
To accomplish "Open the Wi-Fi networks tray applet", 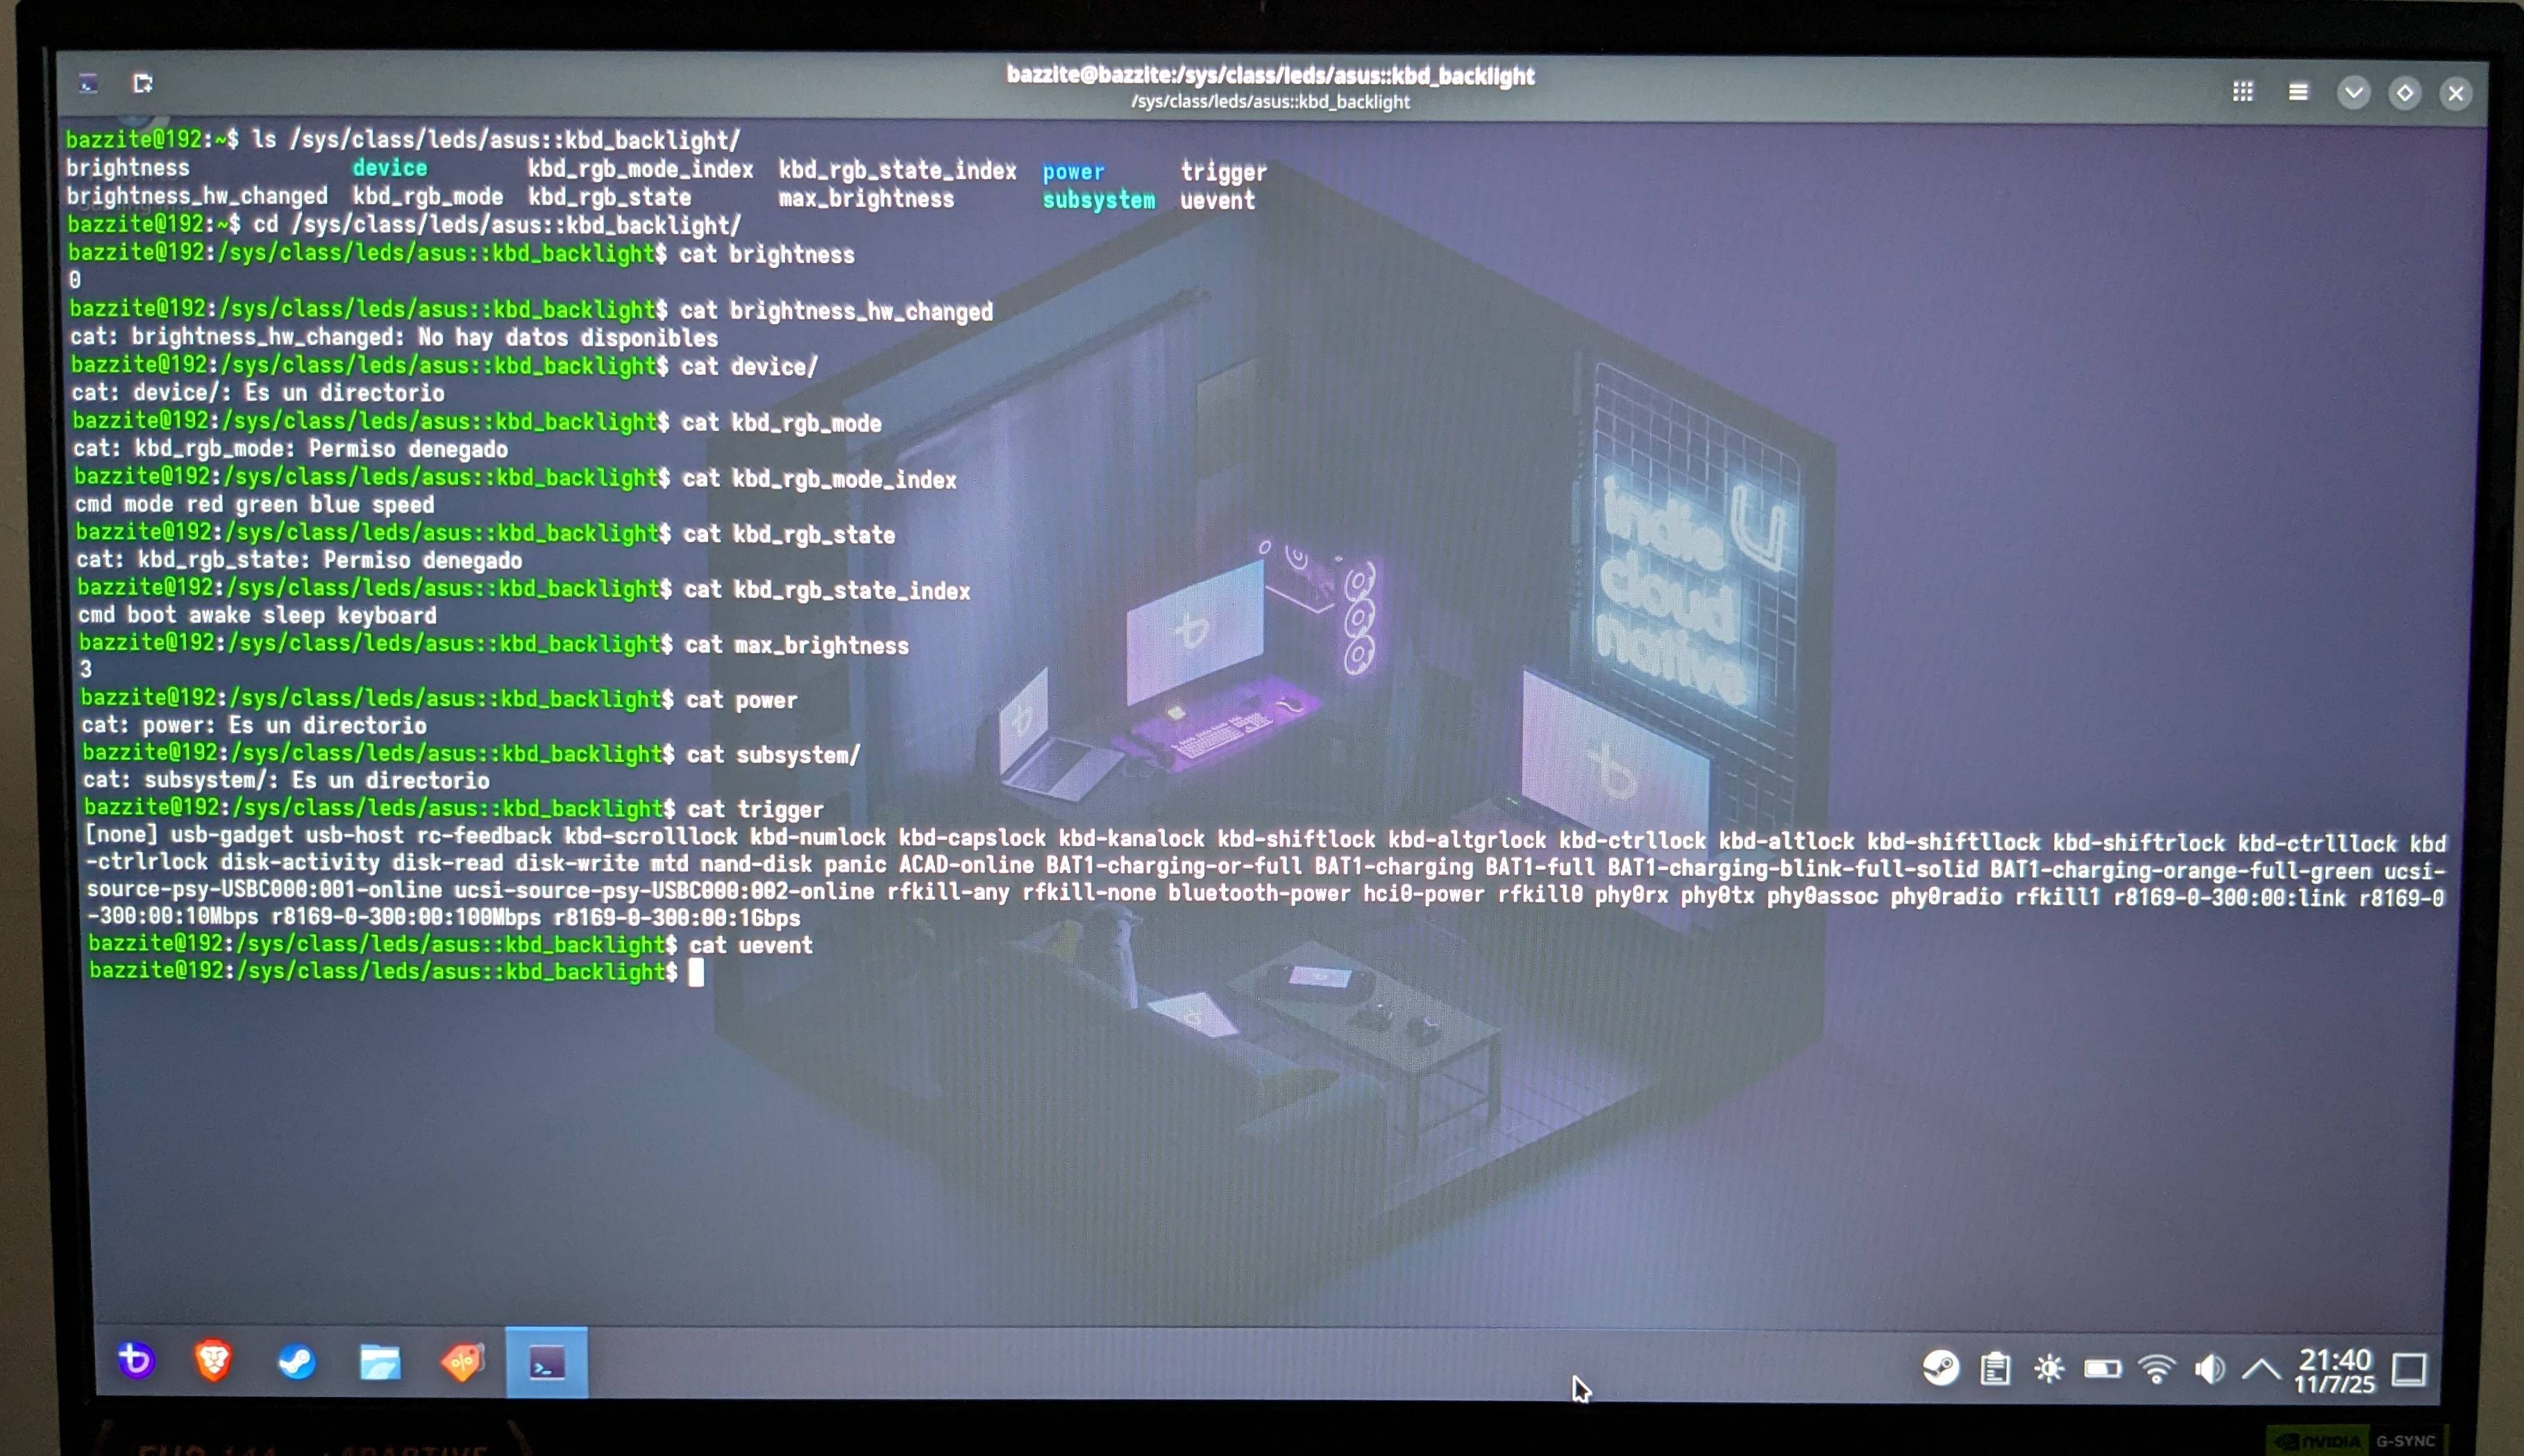I will tap(2156, 1368).
